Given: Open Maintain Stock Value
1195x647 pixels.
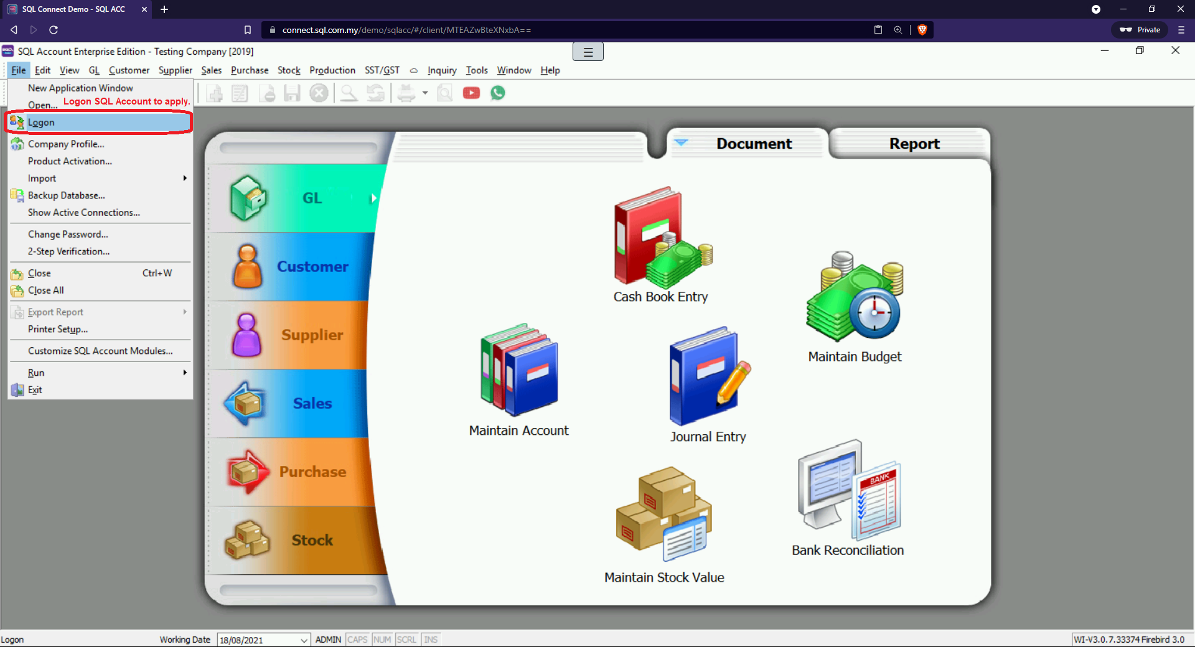Looking at the screenshot, I should 663,516.
